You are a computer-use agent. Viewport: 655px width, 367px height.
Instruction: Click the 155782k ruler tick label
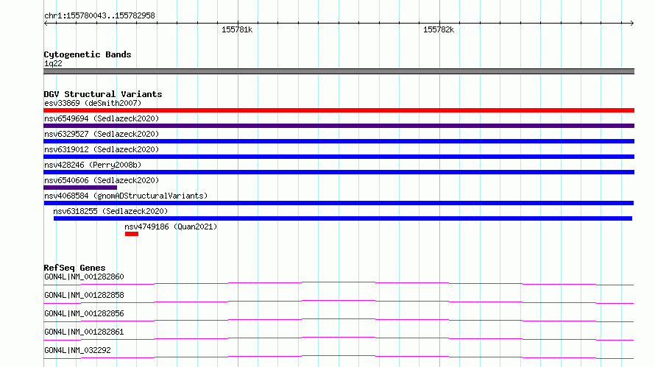coord(439,29)
